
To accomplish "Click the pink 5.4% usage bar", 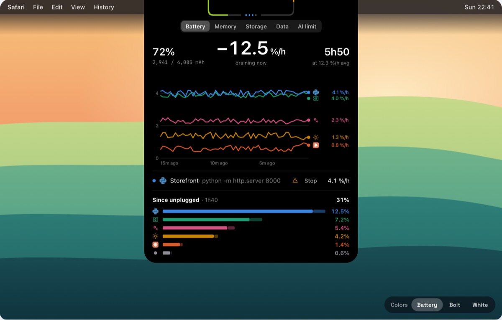I will [199, 228].
